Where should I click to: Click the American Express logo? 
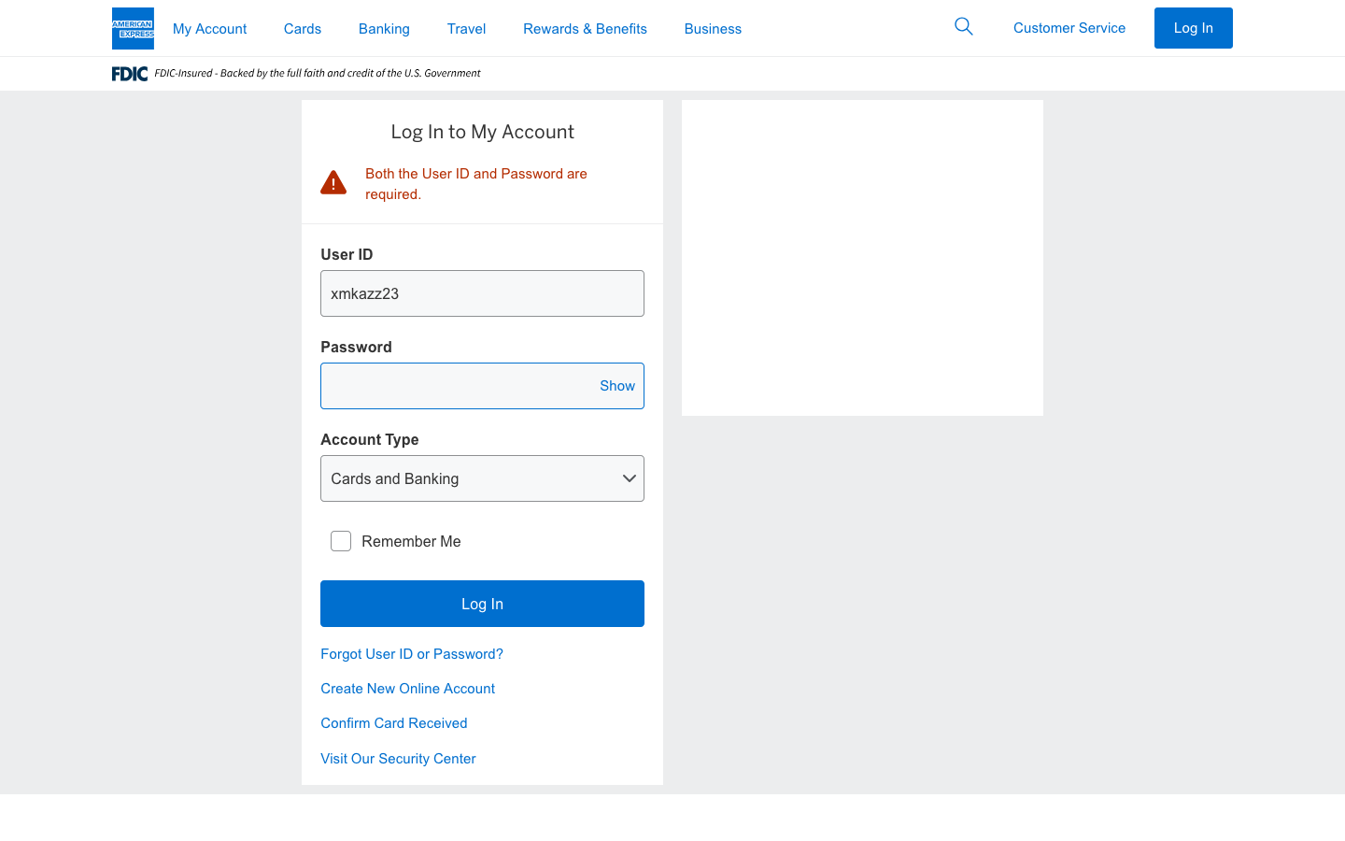[133, 28]
